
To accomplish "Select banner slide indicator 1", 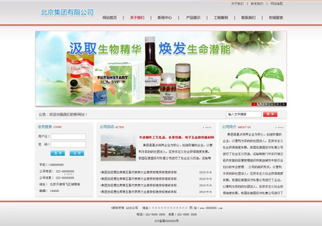I will [x=254, y=104].
